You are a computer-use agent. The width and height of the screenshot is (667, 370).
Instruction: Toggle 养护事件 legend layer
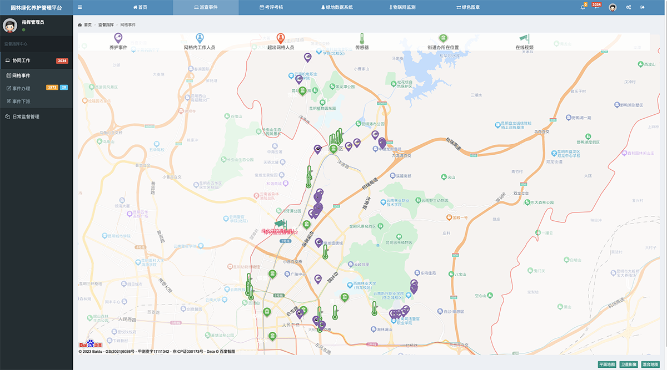[x=118, y=41]
